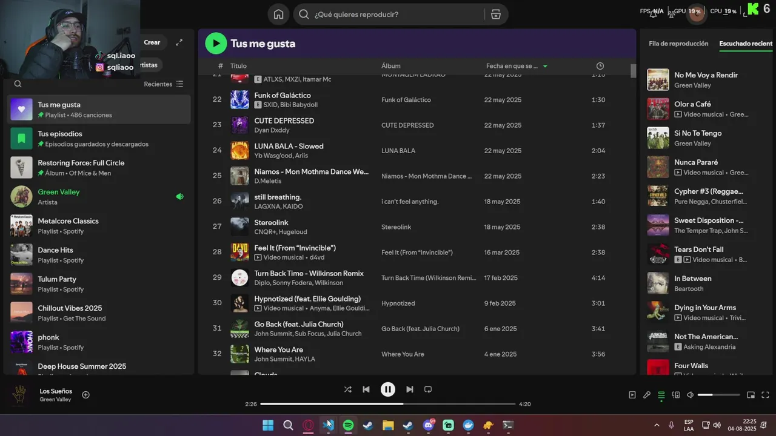The width and height of the screenshot is (776, 436).
Task: Expand the library with the arrows icon
Action: click(x=179, y=42)
